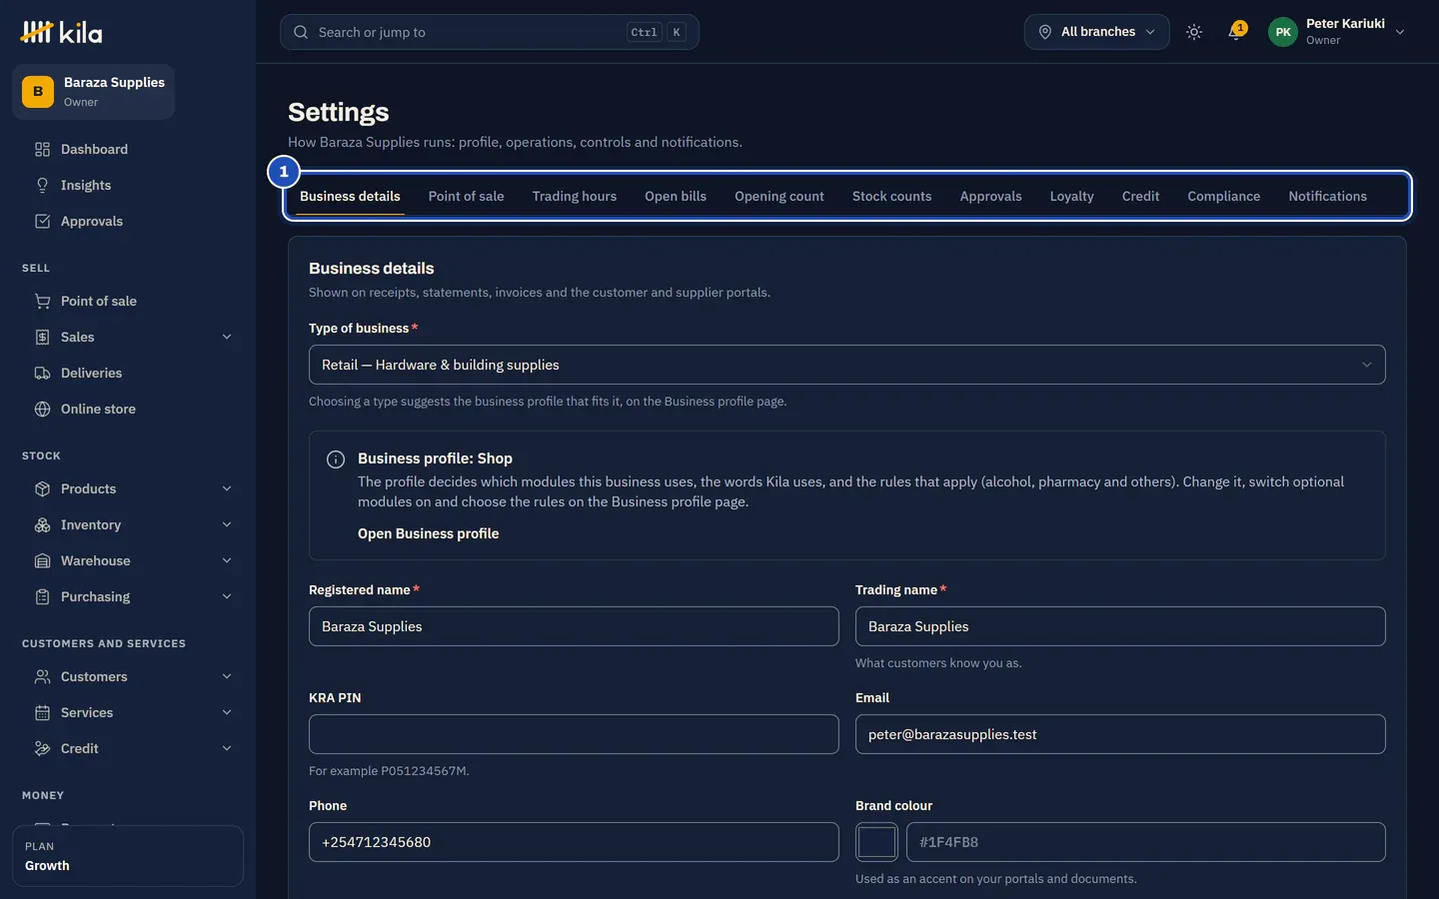Open the Type of business dropdown

(846, 365)
